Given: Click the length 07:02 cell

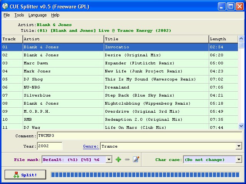Looking at the screenshot, I should pos(223,79).
